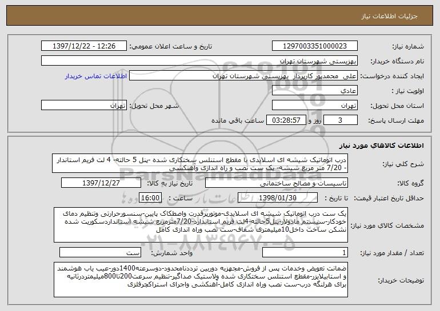Viewport: 440px width, 311px height.
Task: Click the label شرح کلی نیاز
Action: click(403, 164)
